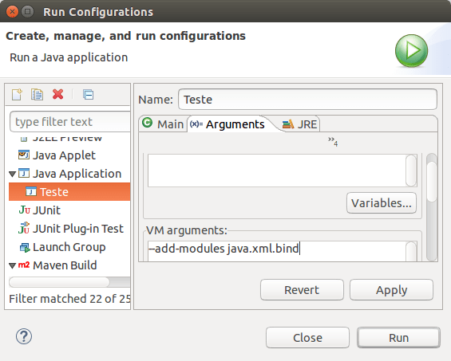Image resolution: width=451 pixels, height=361 pixels.
Task: Duplicate the selected launch configuration
Action: (37, 95)
